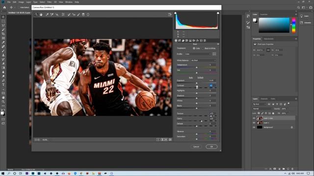
Task: Toggle lock all for layer
Action: click(273, 113)
